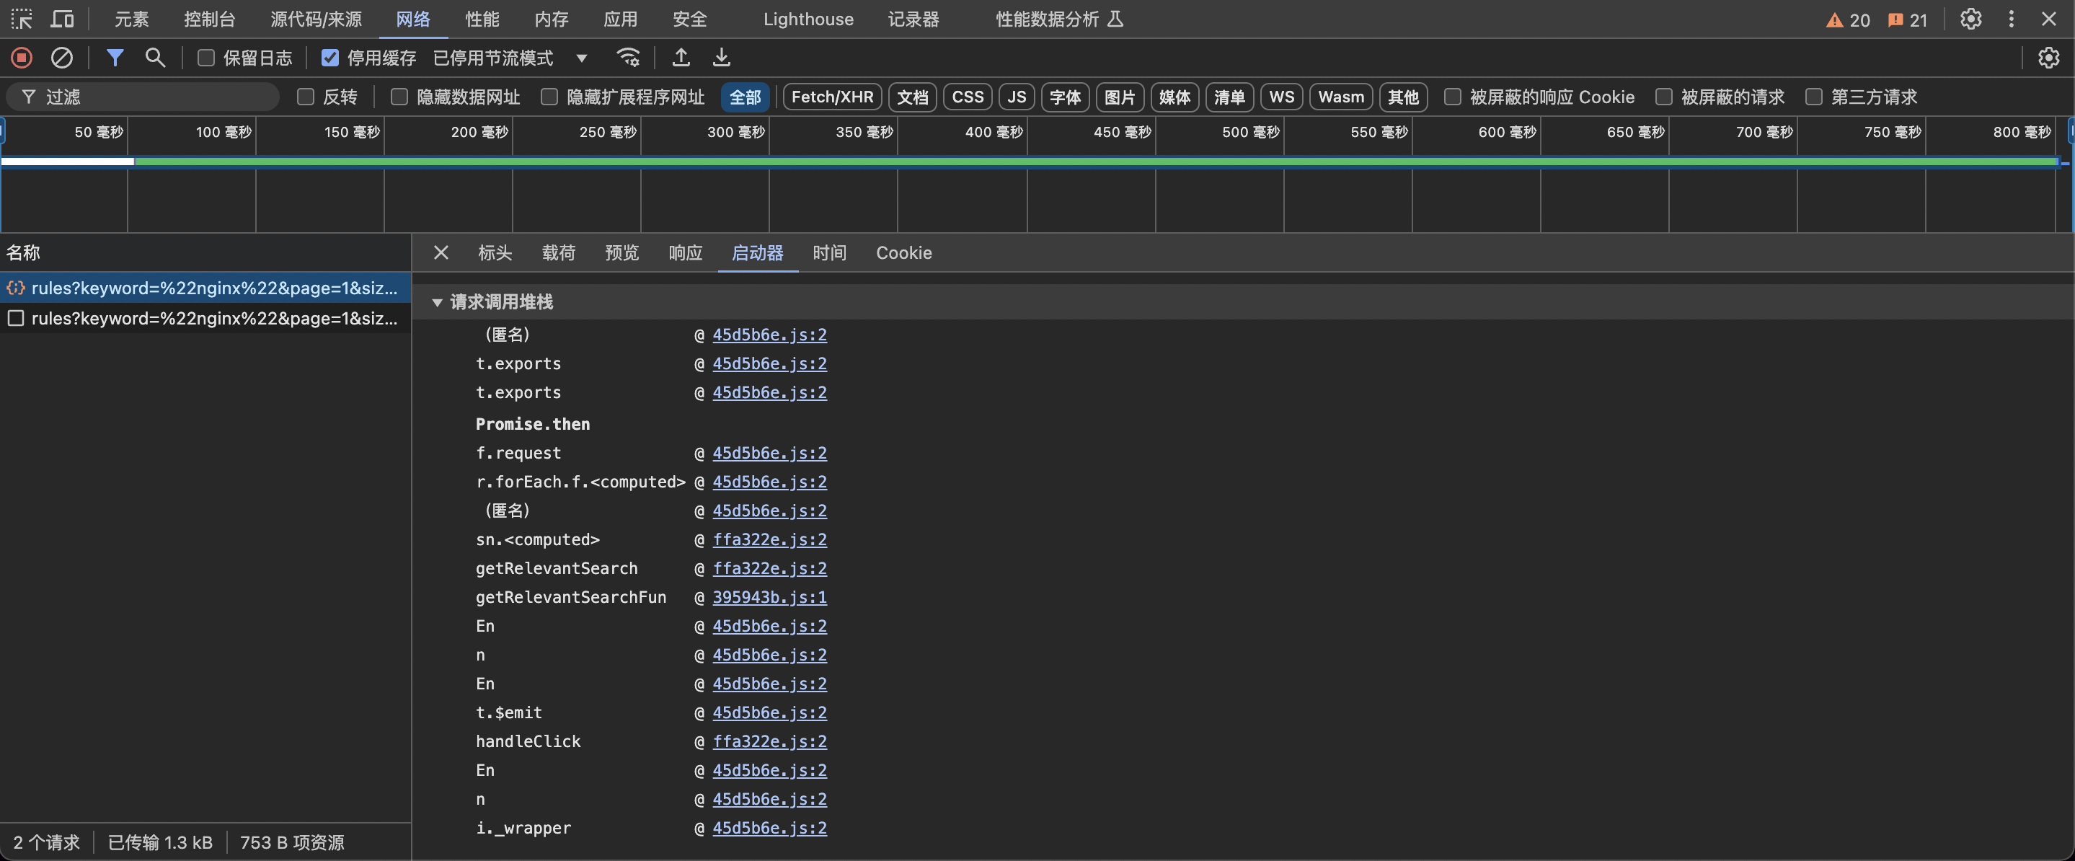This screenshot has height=861, width=2075.
Task: Open 395943b.js:1 source link
Action: click(x=769, y=598)
